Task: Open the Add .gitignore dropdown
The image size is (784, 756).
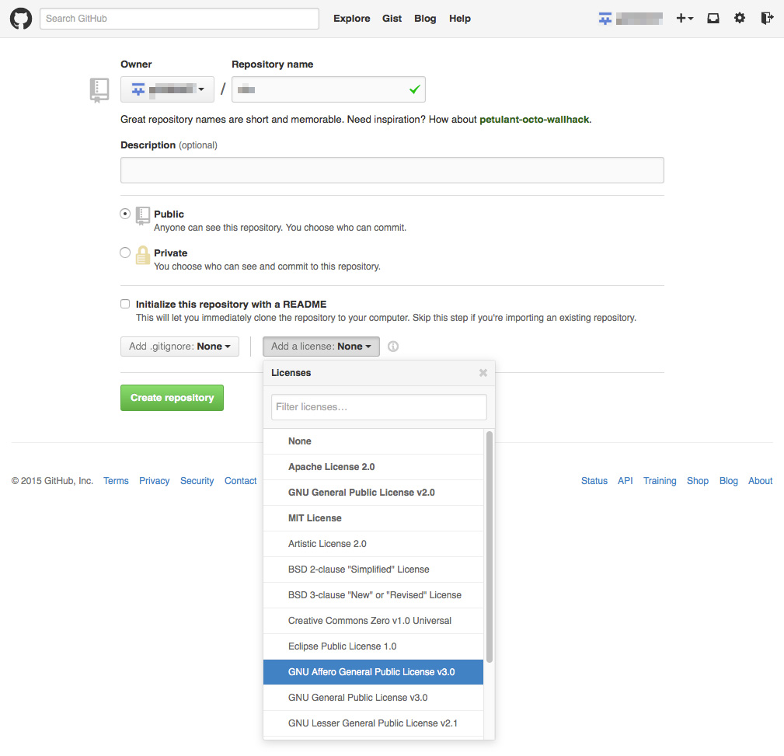Action: click(179, 347)
